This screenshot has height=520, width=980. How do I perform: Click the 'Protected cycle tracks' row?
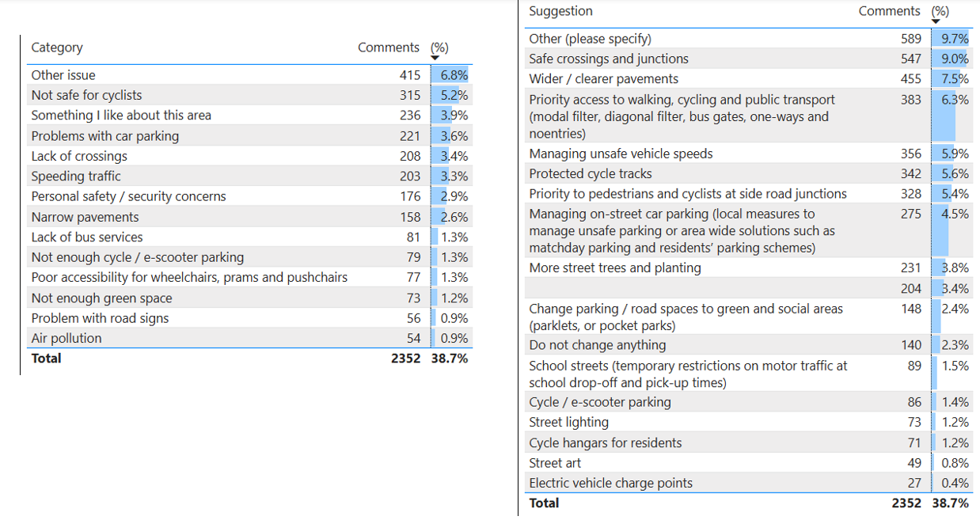(591, 173)
